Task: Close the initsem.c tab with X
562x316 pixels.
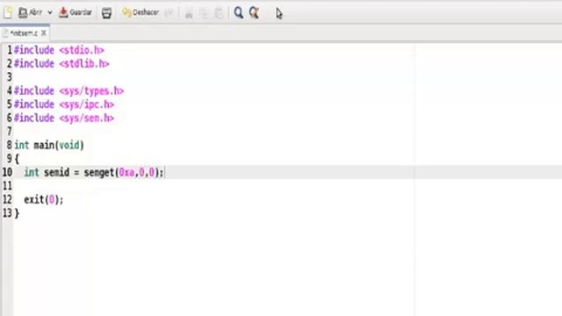Action: pyautogui.click(x=44, y=33)
